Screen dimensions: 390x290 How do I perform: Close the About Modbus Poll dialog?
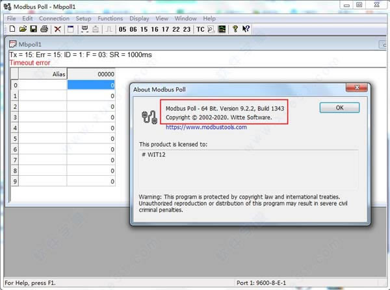pyautogui.click(x=340, y=106)
